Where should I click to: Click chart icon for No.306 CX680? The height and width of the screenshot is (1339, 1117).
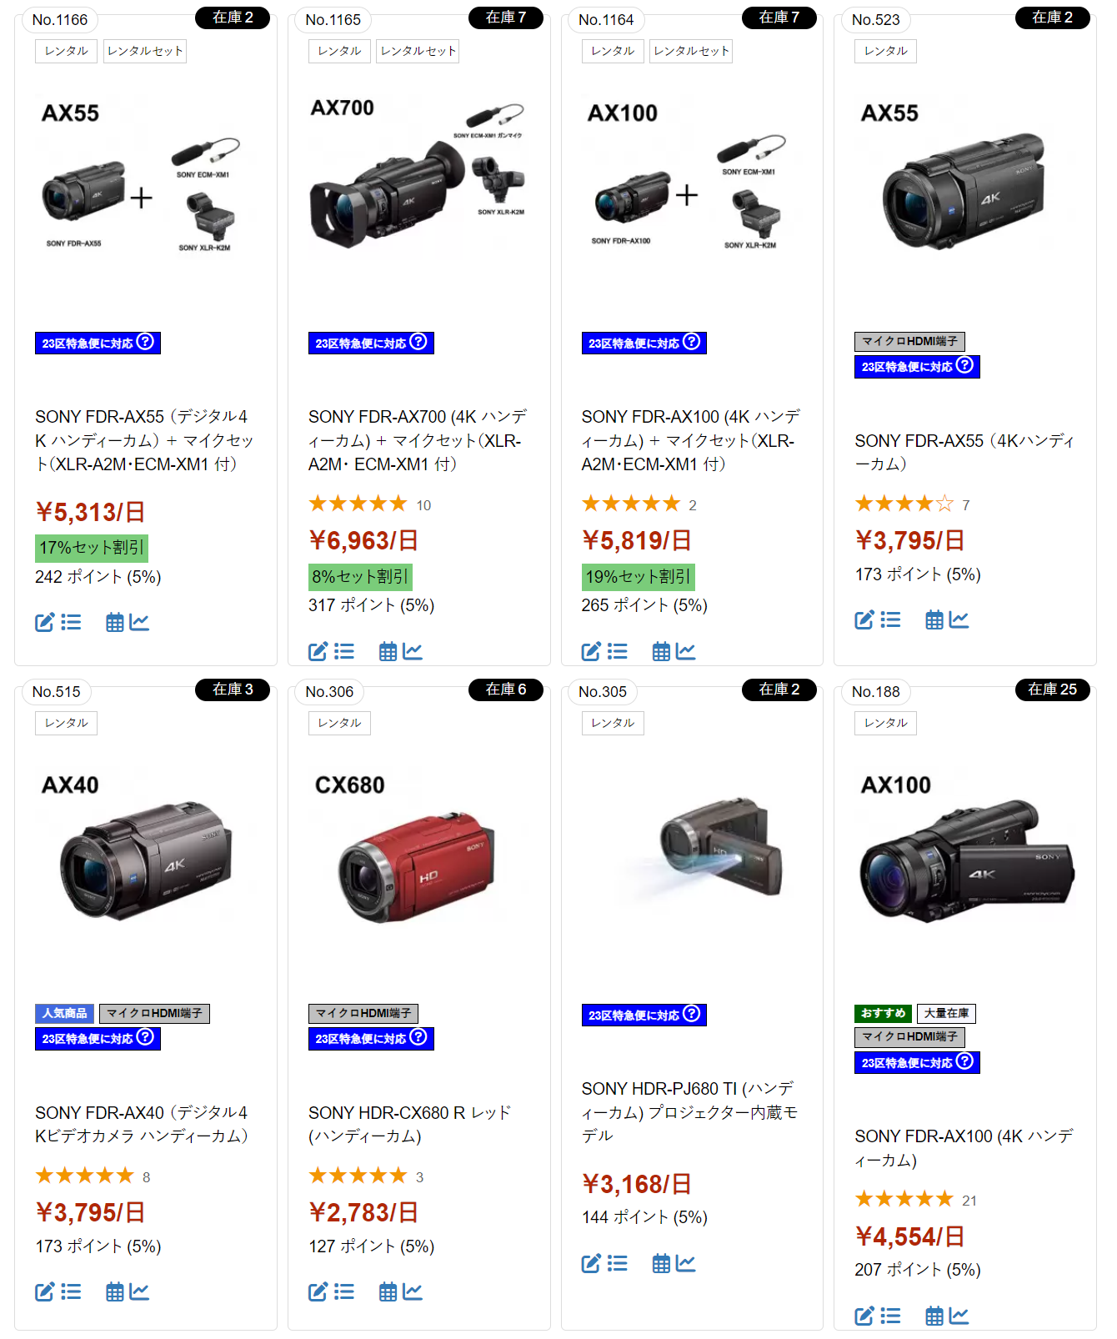tap(412, 1291)
